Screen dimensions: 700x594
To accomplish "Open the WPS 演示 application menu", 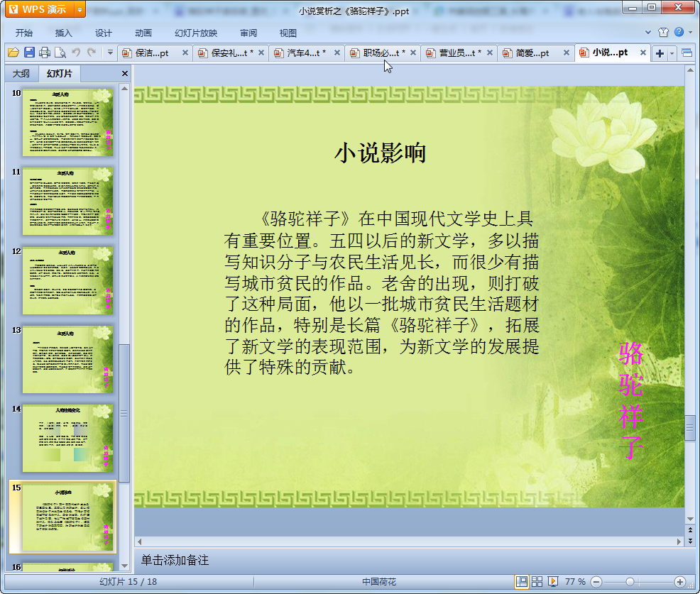I will click(x=40, y=9).
